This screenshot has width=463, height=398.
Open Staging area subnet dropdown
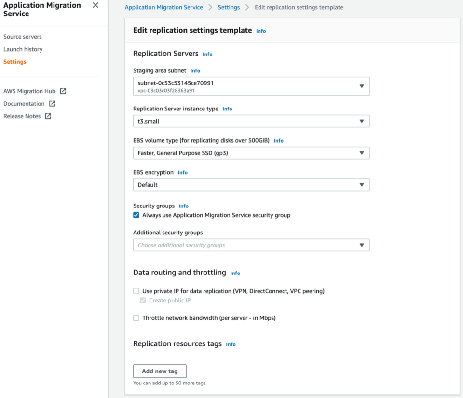(x=251, y=86)
